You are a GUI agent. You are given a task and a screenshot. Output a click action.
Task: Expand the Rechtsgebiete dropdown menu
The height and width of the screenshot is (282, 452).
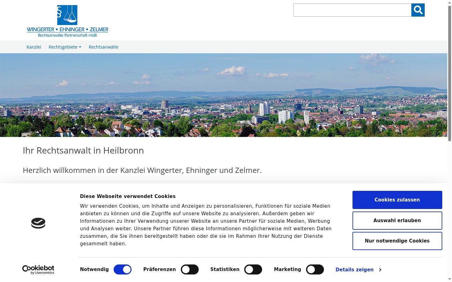pyautogui.click(x=65, y=47)
